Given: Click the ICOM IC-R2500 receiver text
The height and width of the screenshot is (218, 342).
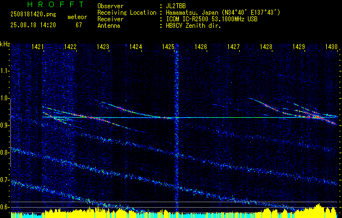Looking at the screenshot, I should pos(212,19).
